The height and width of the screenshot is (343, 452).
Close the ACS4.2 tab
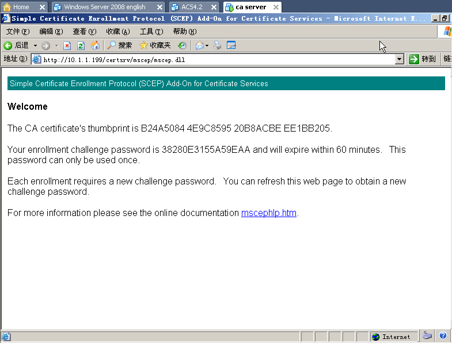click(x=214, y=7)
